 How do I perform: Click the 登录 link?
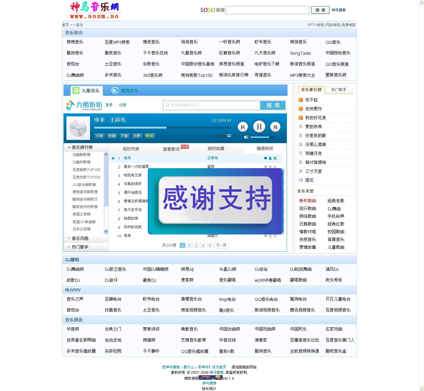[x=109, y=105]
